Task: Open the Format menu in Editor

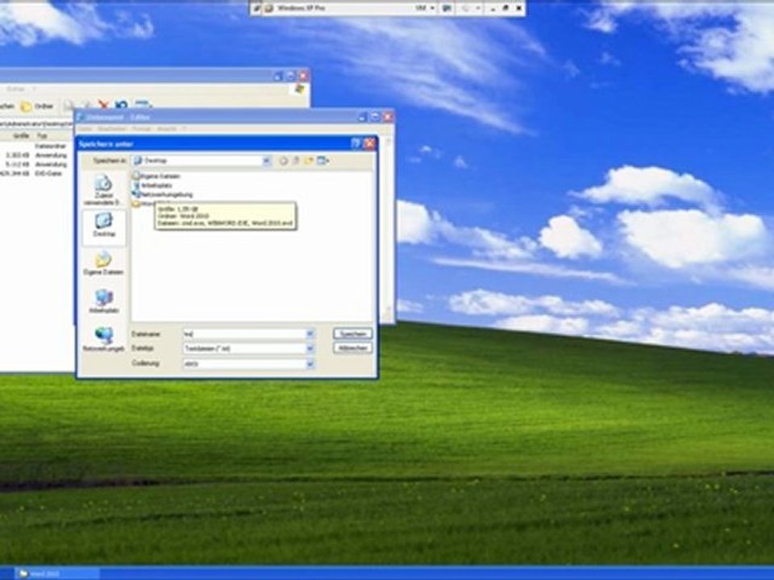Action: click(141, 129)
